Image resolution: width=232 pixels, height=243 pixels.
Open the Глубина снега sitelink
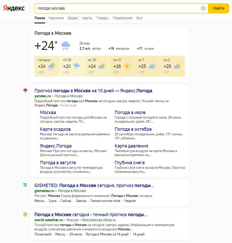[x=130, y=163]
